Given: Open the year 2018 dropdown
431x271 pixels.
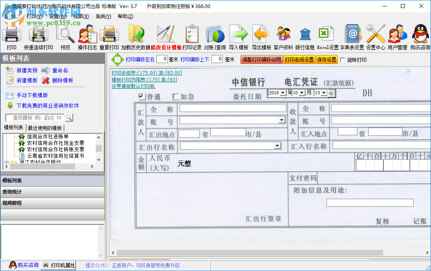Looking at the screenshot, I should click(283, 93).
